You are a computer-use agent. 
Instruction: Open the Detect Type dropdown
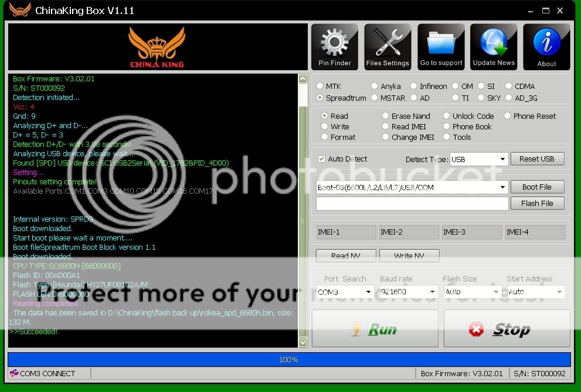click(502, 159)
